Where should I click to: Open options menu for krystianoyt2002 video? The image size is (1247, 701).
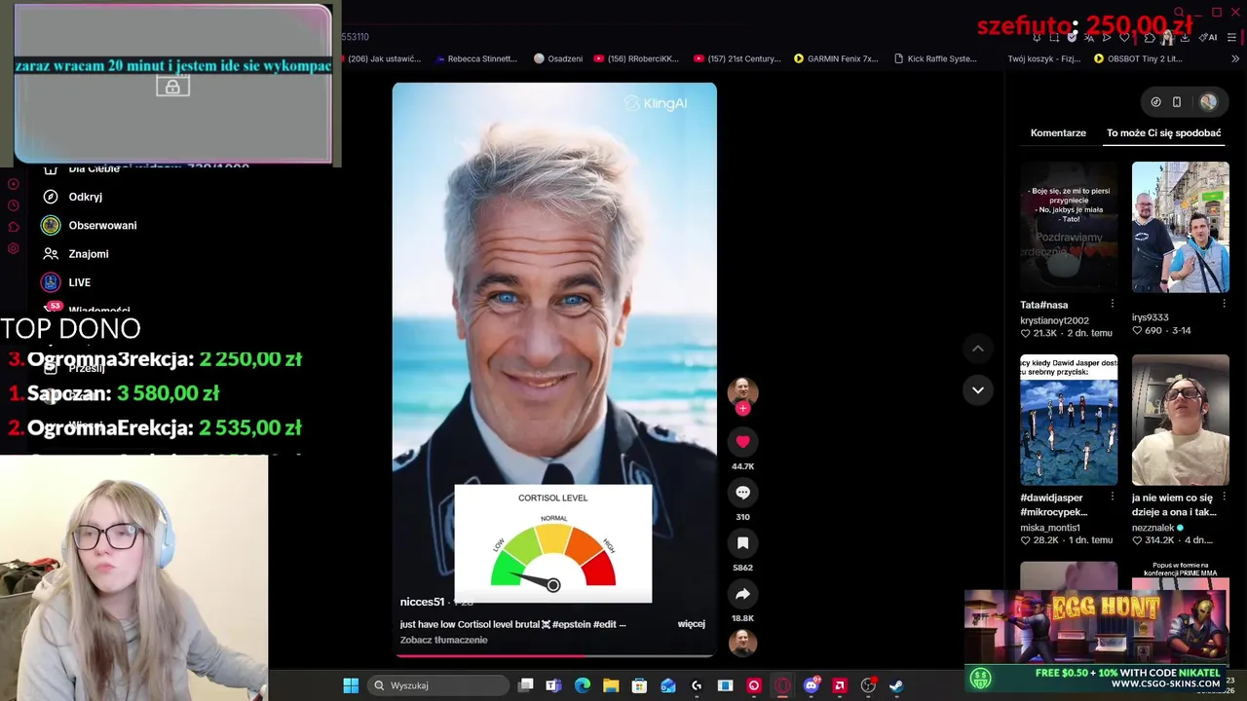click(x=1113, y=305)
